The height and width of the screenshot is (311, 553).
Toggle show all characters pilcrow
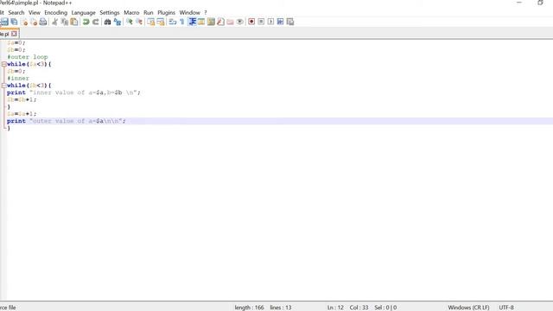[x=182, y=22]
